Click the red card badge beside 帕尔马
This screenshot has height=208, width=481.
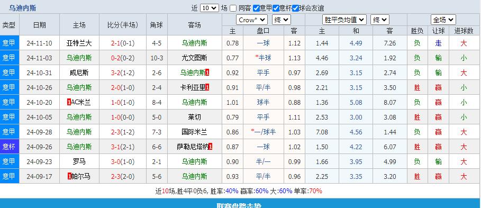pos(69,176)
